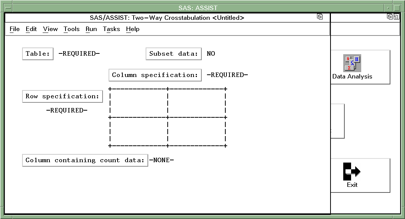Click the document icon in right panel header
The height and width of the screenshot is (219, 405).
(390, 17)
